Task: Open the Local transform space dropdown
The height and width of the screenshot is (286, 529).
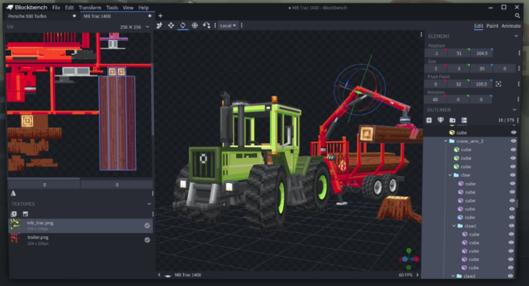Action: 228,26
